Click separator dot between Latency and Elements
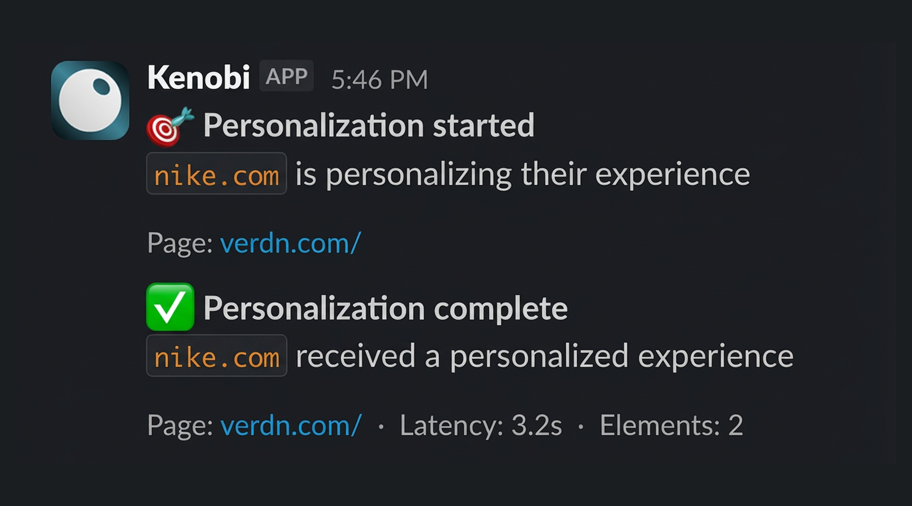This screenshot has height=506, width=912. [x=581, y=426]
